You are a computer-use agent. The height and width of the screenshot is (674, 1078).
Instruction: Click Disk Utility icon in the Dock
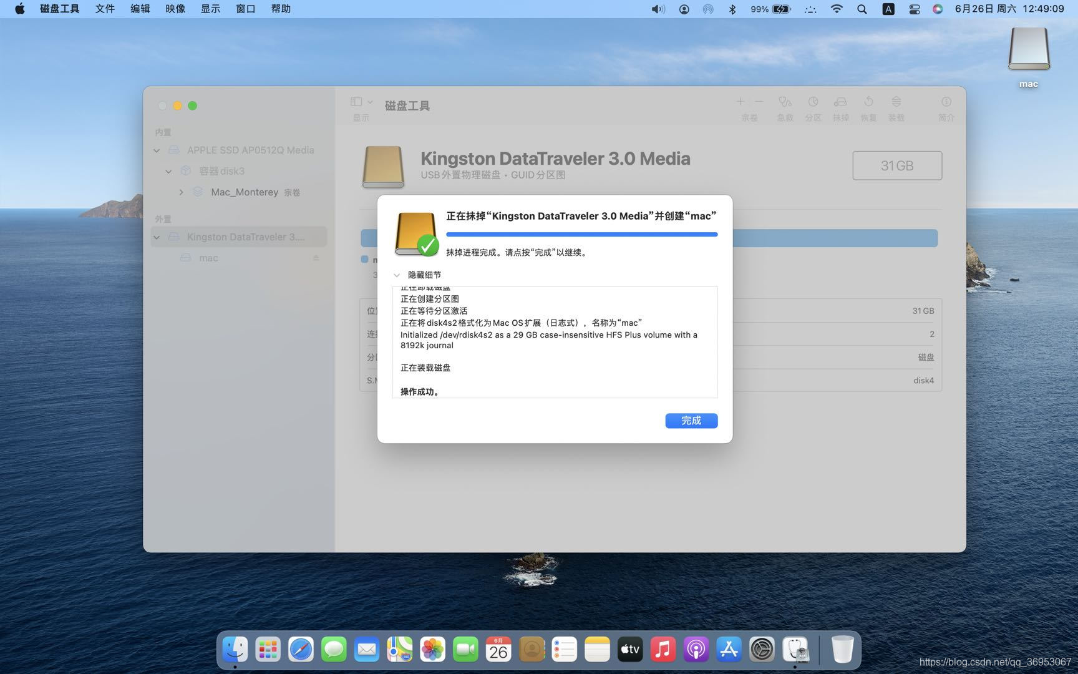[795, 650]
